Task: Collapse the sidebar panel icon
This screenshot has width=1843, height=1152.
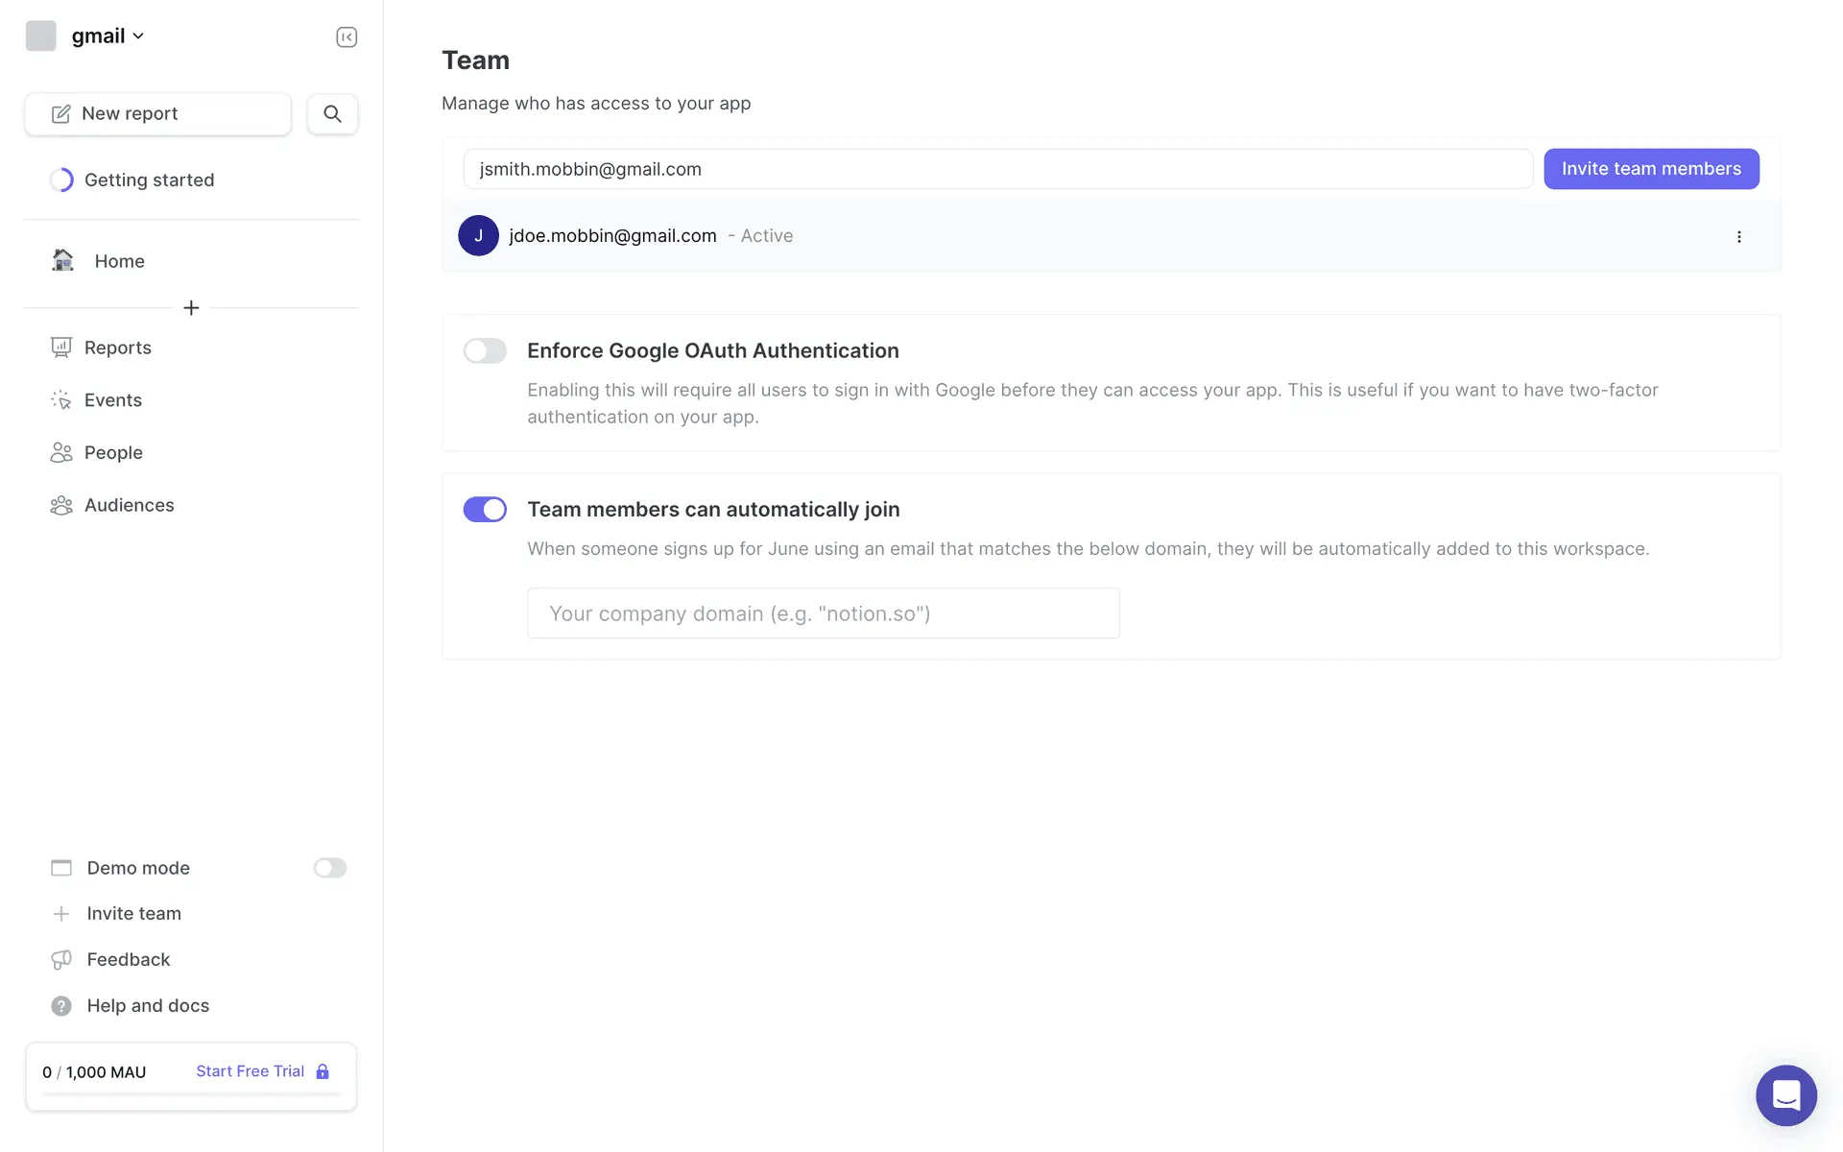Action: [x=347, y=37]
